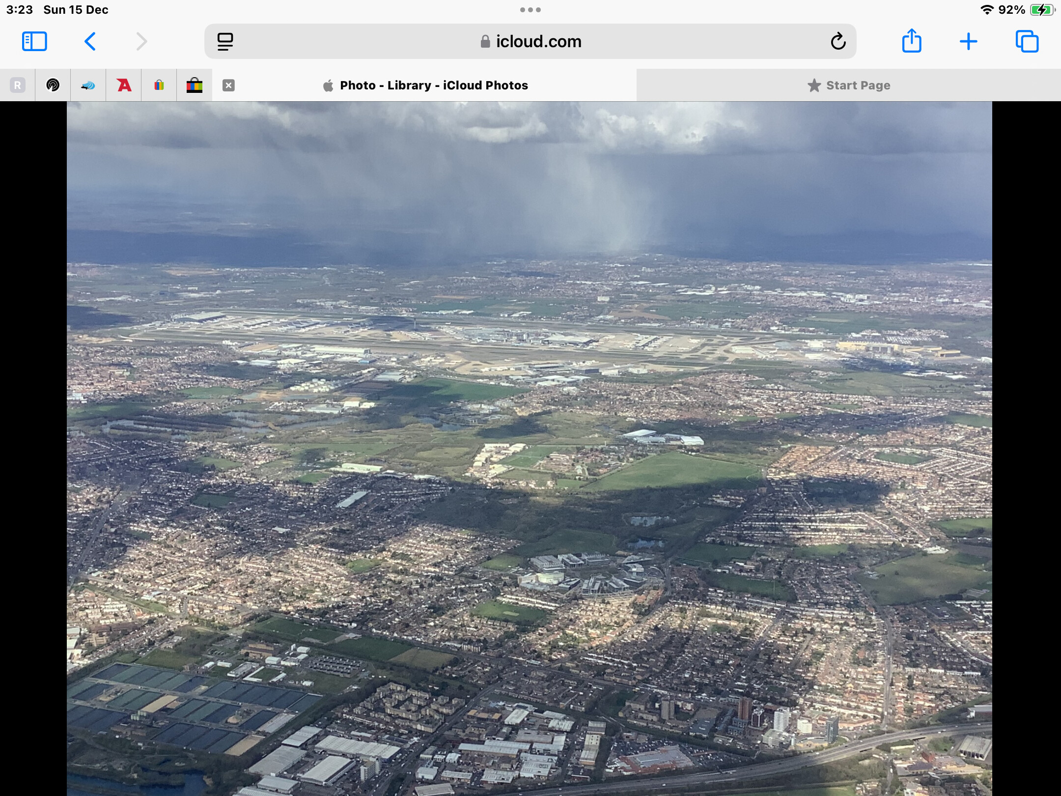Screen dimensions: 1061x796
Task: Open the pinned tab with letter R
Action: pos(18,85)
